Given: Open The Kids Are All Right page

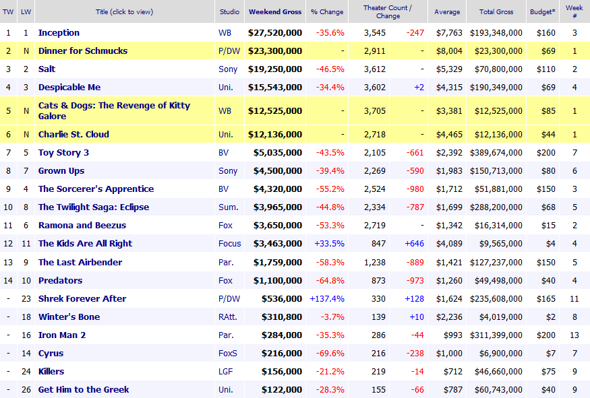Looking at the screenshot, I should (85, 244).
